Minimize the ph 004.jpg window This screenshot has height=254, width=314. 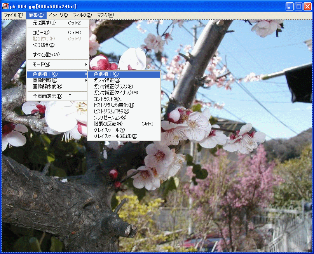click(290, 6)
